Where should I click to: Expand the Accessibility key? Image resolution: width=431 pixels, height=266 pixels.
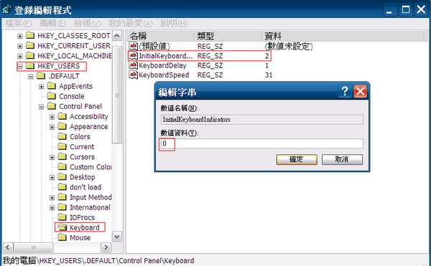click(x=52, y=117)
